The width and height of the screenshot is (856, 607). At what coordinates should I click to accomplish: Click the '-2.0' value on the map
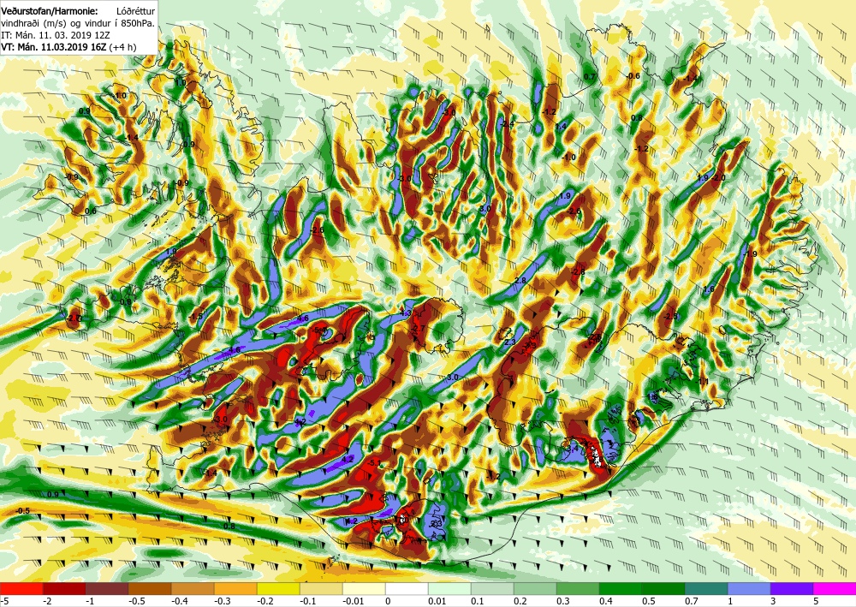pyautogui.click(x=719, y=177)
